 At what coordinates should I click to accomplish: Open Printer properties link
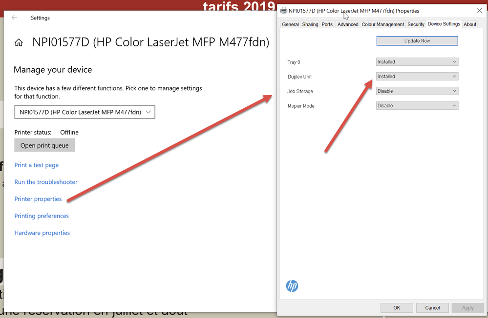point(38,199)
